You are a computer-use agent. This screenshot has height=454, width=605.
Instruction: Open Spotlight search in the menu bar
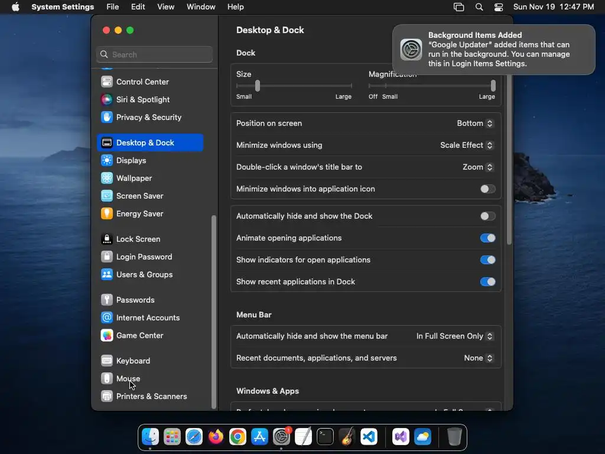point(479,7)
